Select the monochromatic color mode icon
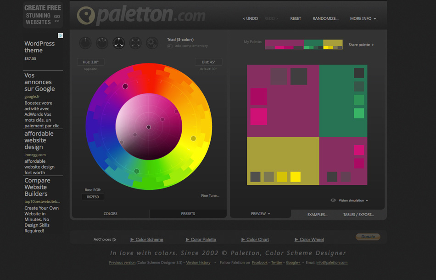 [85, 43]
